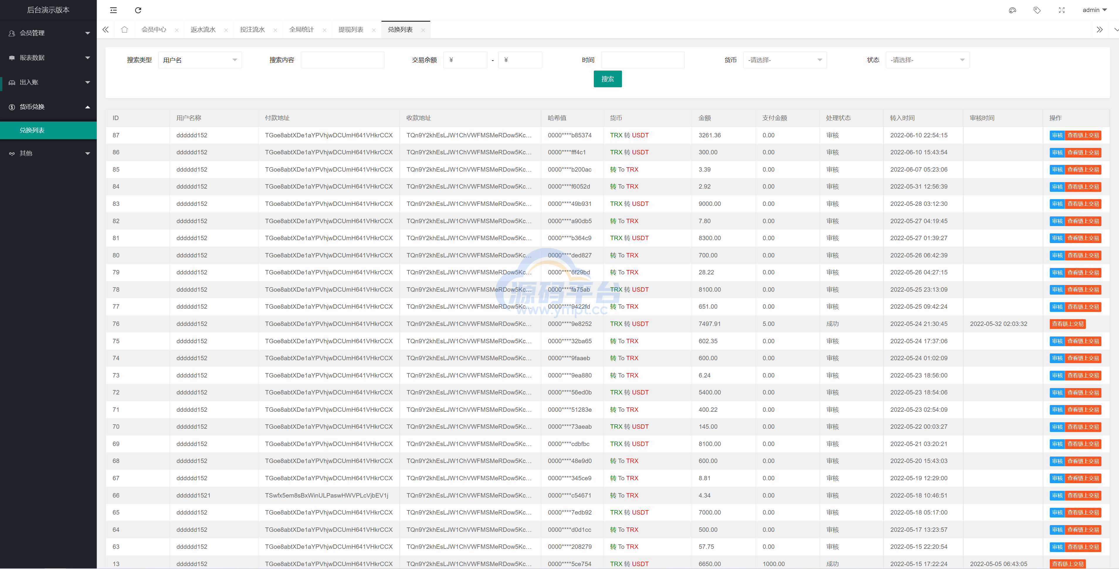Click 成功 status in row 76
This screenshot has width=1119, height=569.
(832, 324)
